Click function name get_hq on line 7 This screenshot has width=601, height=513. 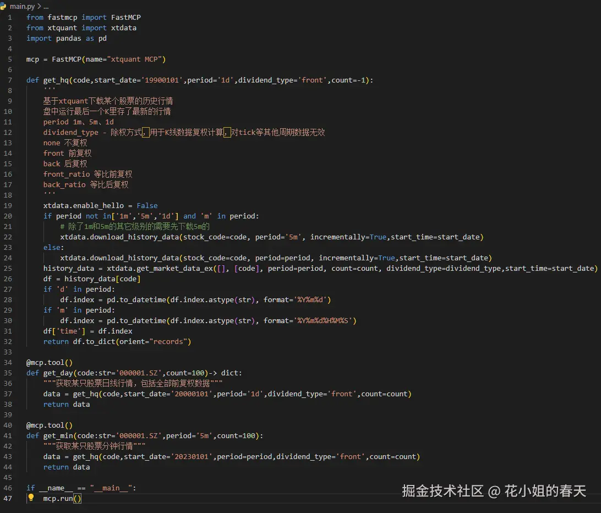coord(56,80)
